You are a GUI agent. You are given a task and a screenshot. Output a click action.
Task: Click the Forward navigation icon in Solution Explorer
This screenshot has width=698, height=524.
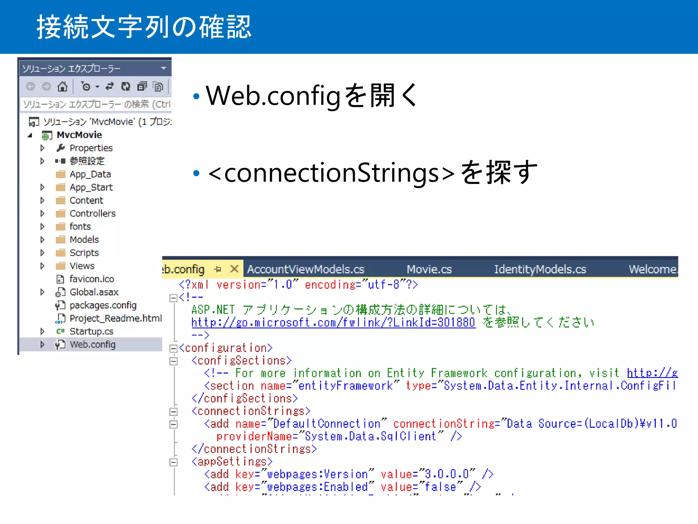(46, 87)
